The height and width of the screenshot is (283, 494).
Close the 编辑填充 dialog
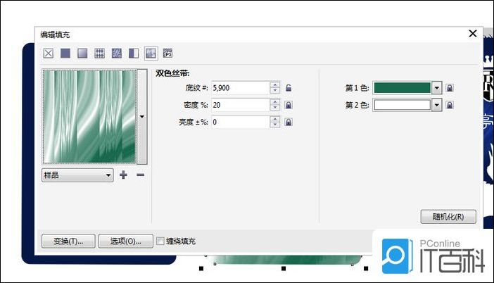point(473,33)
